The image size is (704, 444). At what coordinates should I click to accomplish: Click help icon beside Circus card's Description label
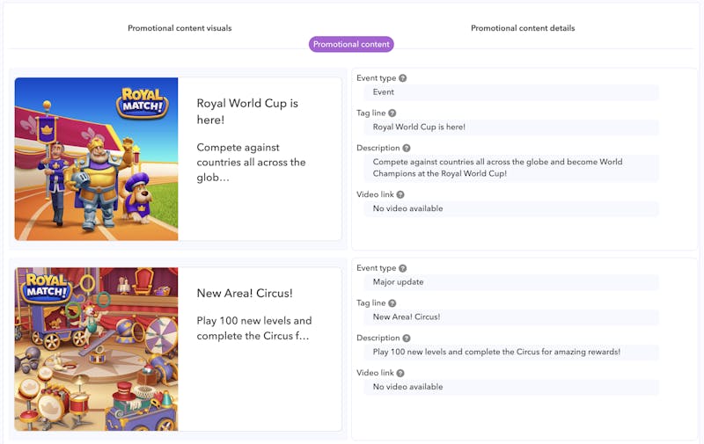click(x=407, y=338)
